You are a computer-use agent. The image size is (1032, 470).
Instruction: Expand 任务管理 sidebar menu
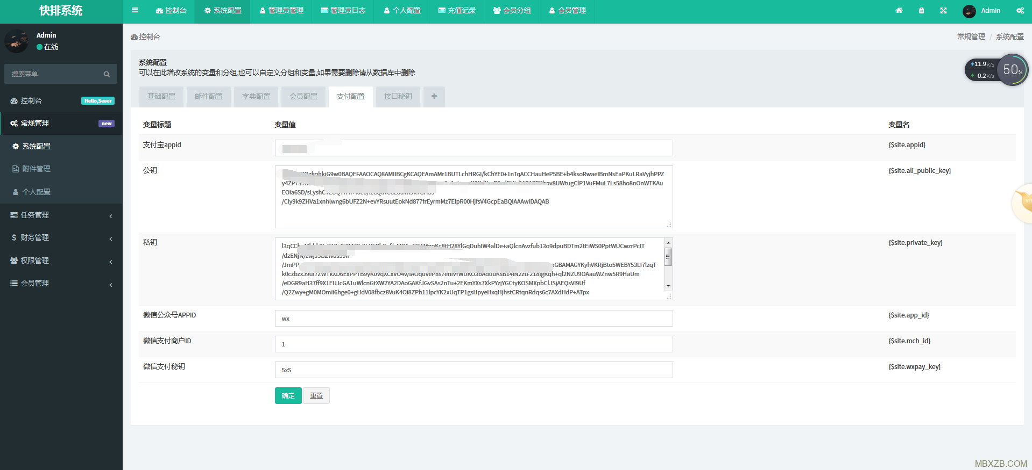tap(61, 215)
